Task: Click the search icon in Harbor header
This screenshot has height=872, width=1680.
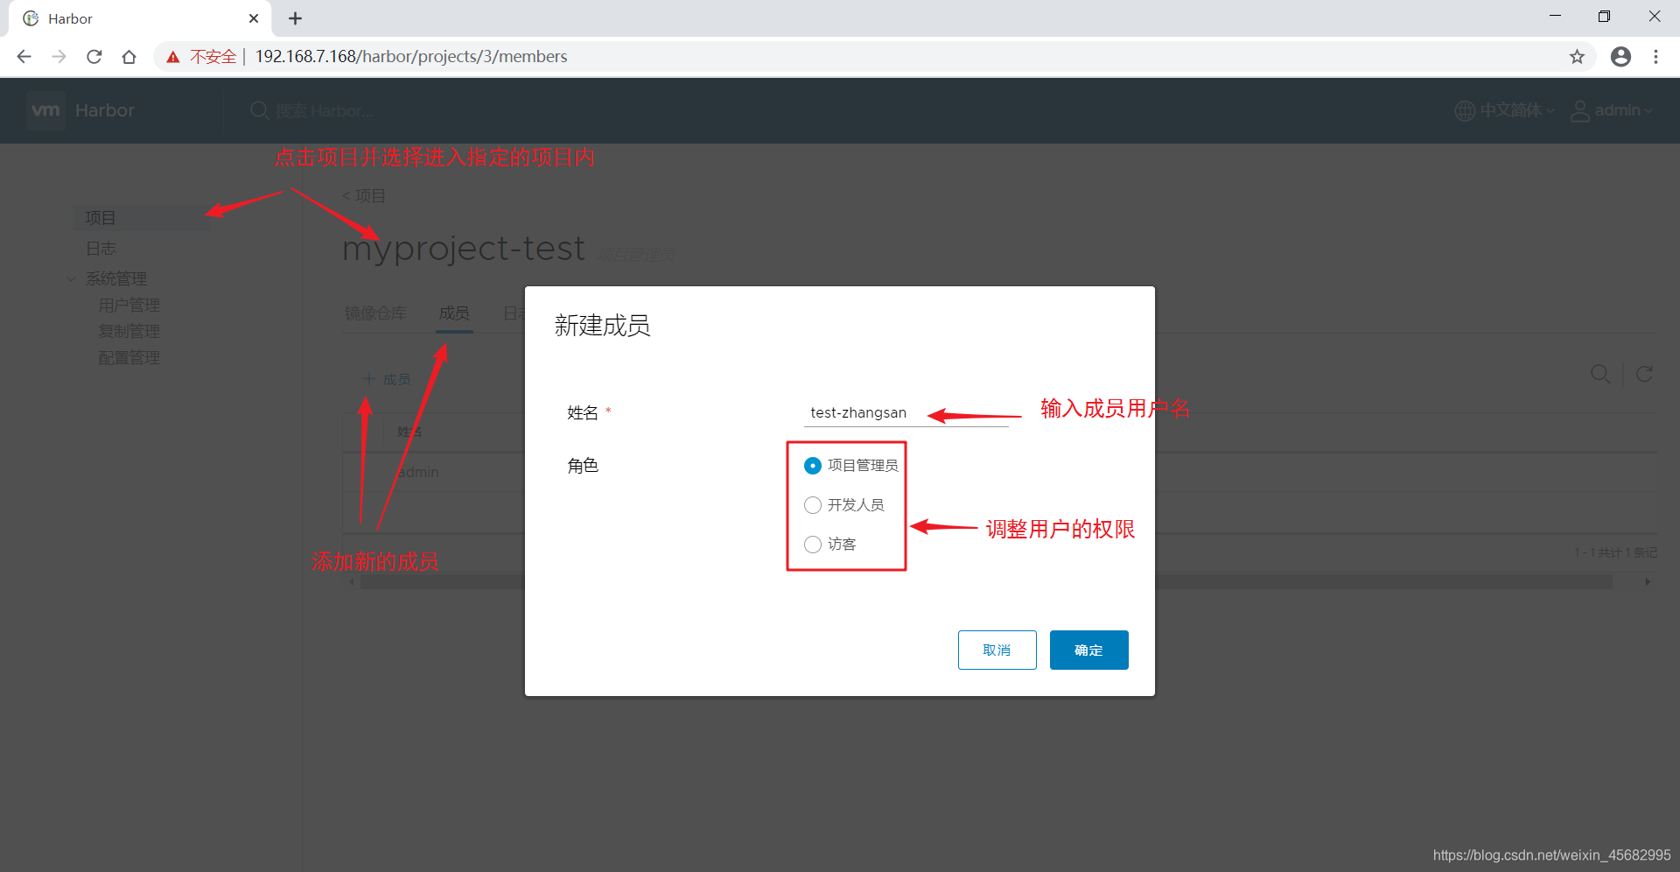Action: 259,110
